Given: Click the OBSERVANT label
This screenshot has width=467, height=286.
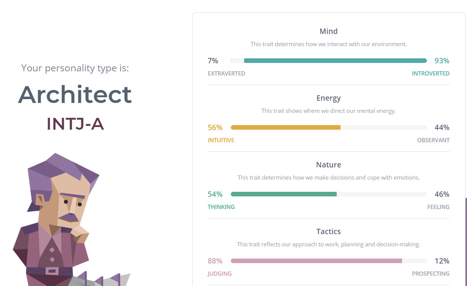Looking at the screenshot, I should (433, 140).
